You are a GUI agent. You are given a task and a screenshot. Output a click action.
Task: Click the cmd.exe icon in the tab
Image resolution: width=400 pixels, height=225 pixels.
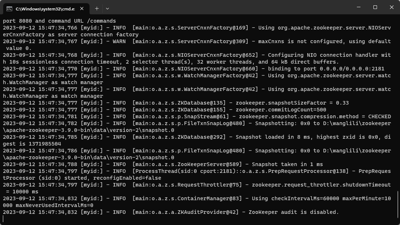(9, 8)
